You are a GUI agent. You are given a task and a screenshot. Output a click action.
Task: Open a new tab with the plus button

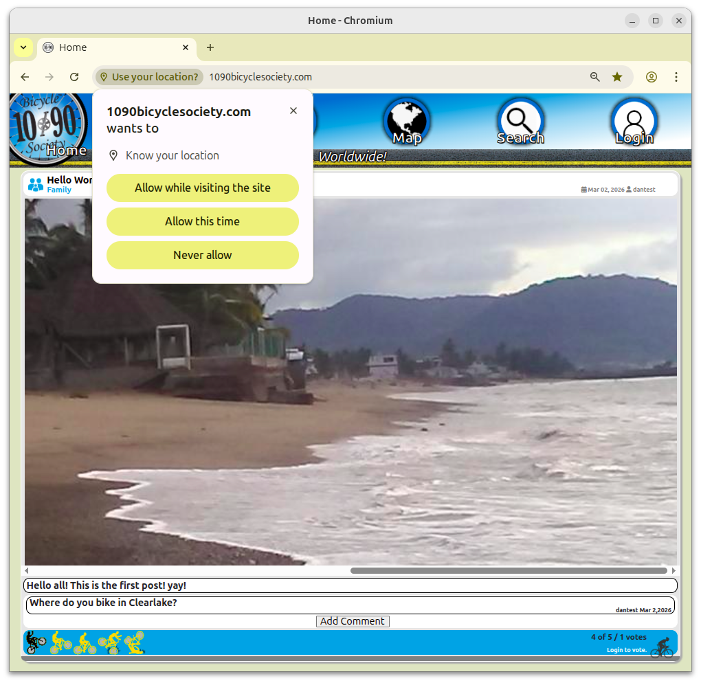(210, 47)
